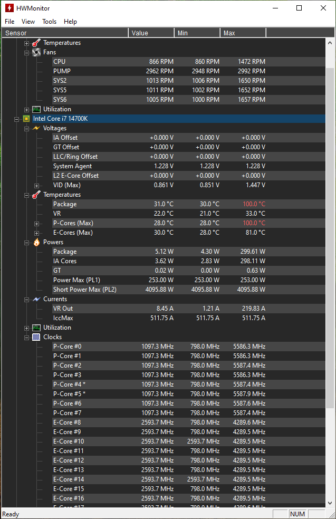Click the HWMonitor lightning app icon
Image resolution: width=336 pixels, height=519 pixels.
[9, 8]
